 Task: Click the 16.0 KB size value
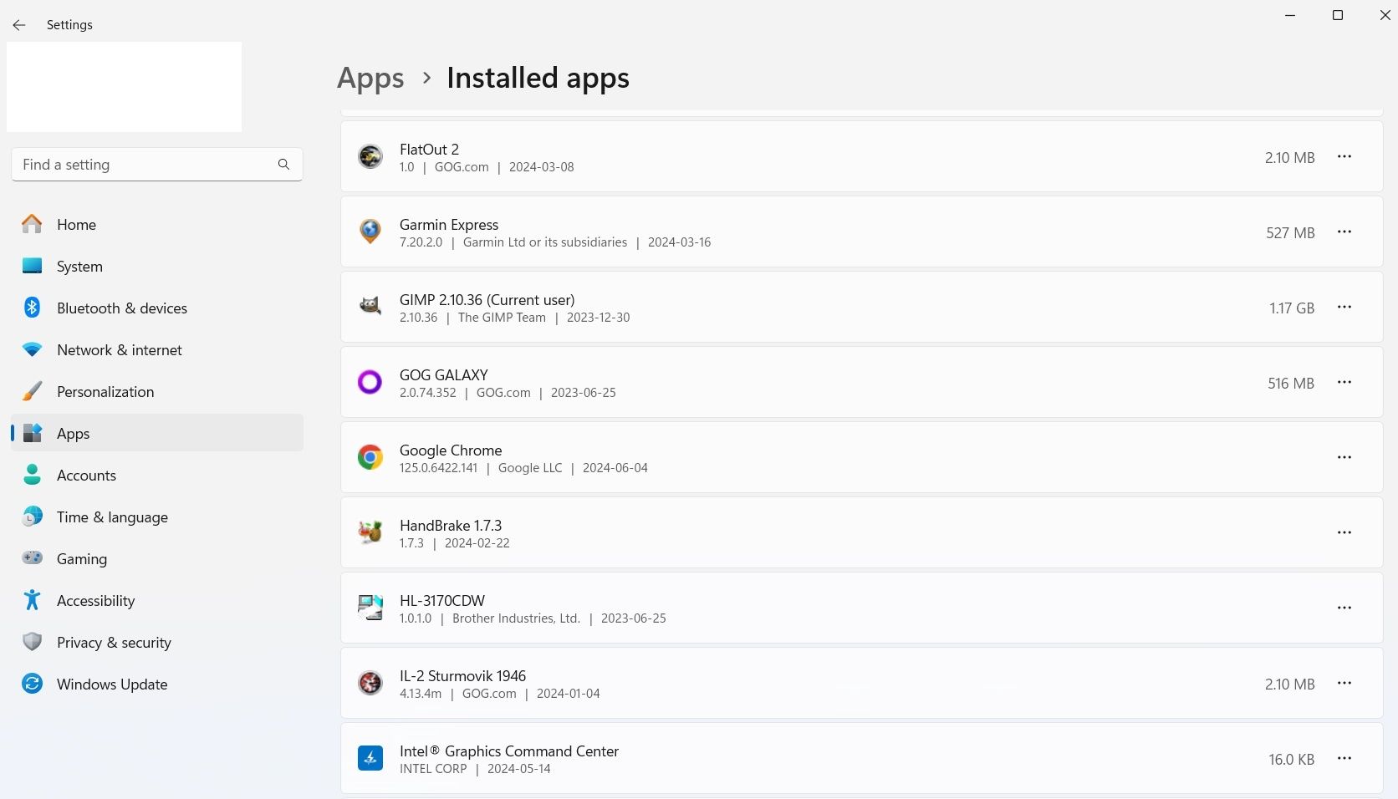(1292, 760)
